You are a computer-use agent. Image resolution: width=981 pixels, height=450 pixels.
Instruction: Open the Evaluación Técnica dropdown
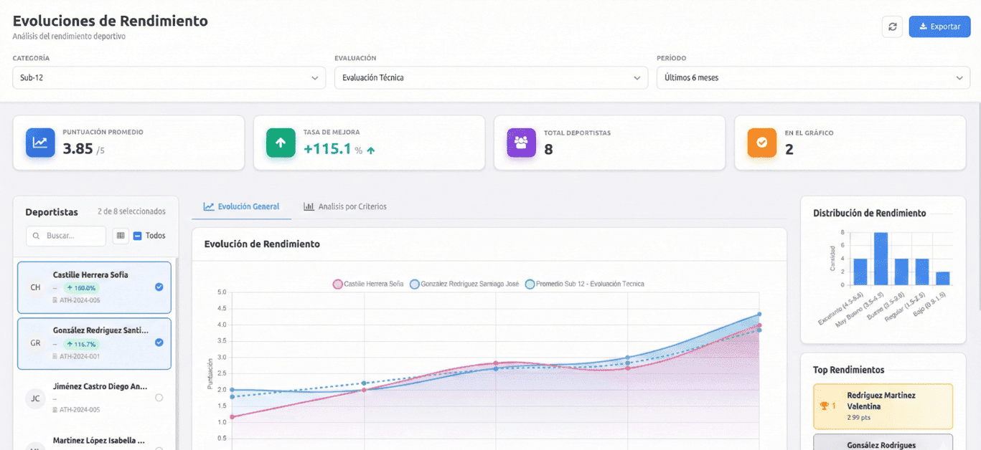pyautogui.click(x=490, y=77)
